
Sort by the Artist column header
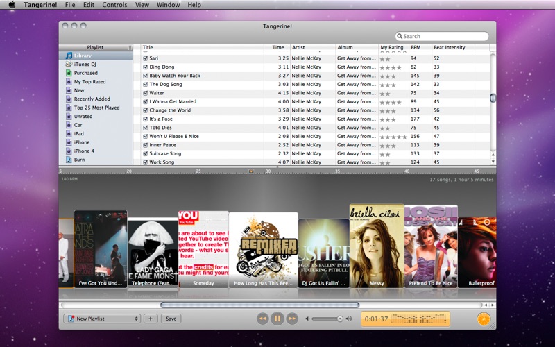click(313, 47)
